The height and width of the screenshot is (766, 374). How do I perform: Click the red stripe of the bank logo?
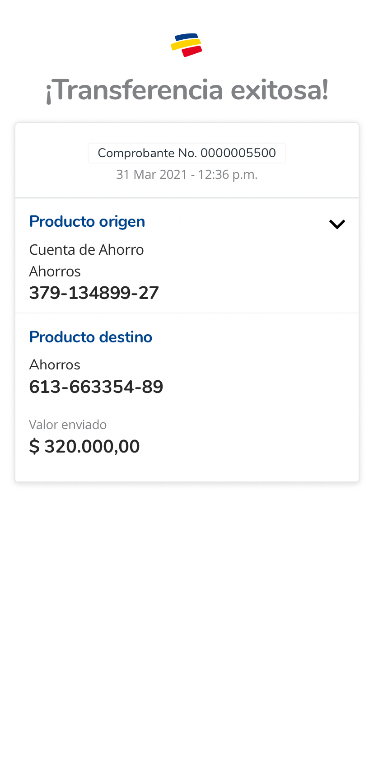[x=192, y=51]
